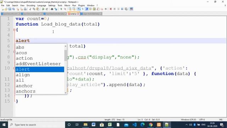Click autocomplete list scroll-down arrow
Screen dimensions: 227x128
pos(66,92)
